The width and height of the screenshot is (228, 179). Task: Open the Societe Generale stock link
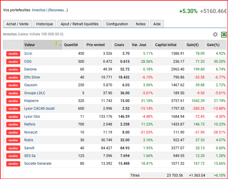pyautogui.click(x=38, y=164)
